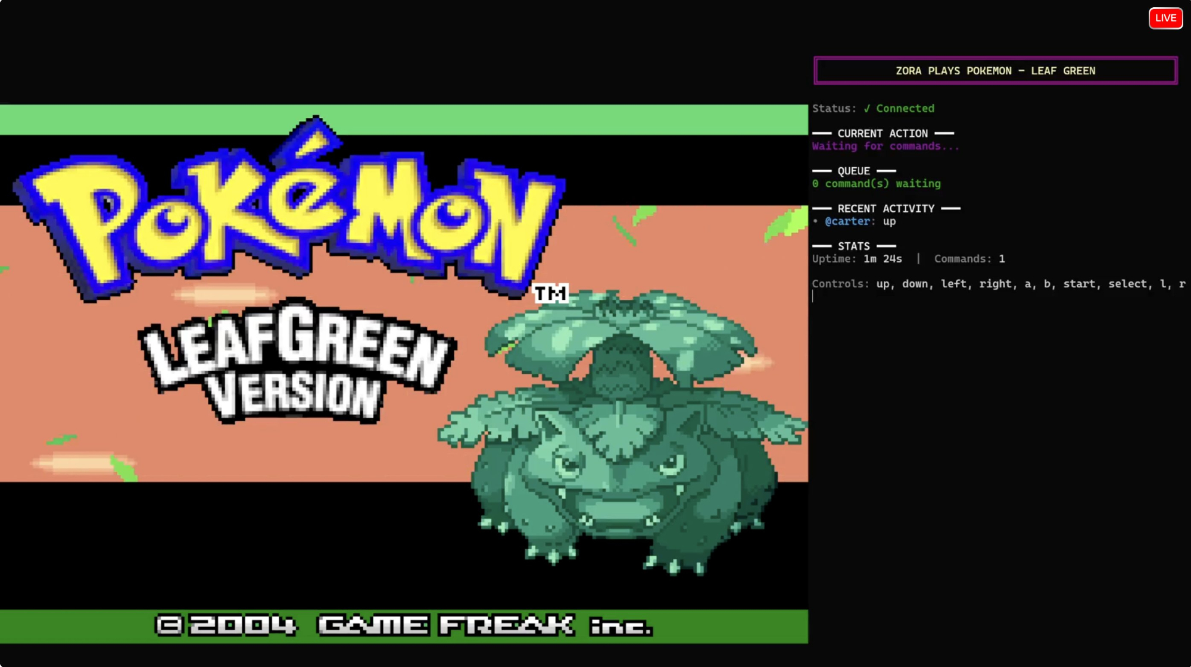Click the Stats section header
The height and width of the screenshot is (667, 1191).
tap(853, 246)
